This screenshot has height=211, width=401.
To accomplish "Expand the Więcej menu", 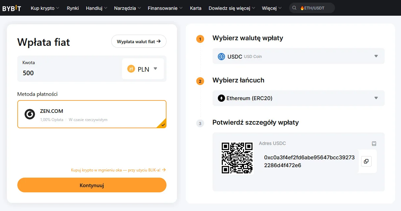I will click(272, 8).
